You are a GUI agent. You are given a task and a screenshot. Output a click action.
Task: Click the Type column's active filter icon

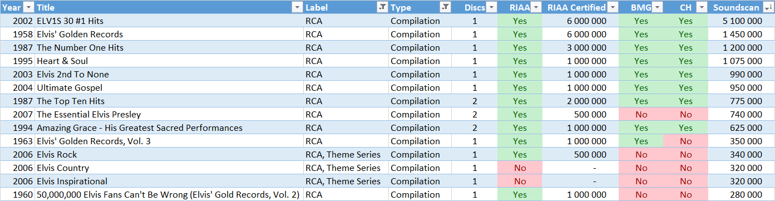click(x=445, y=7)
